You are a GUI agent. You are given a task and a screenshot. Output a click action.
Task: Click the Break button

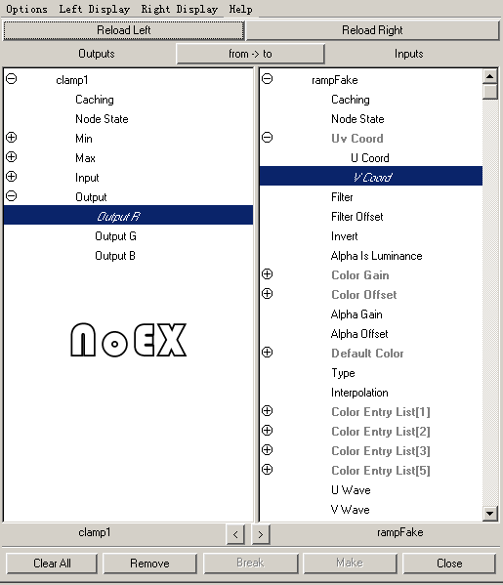[x=250, y=563]
